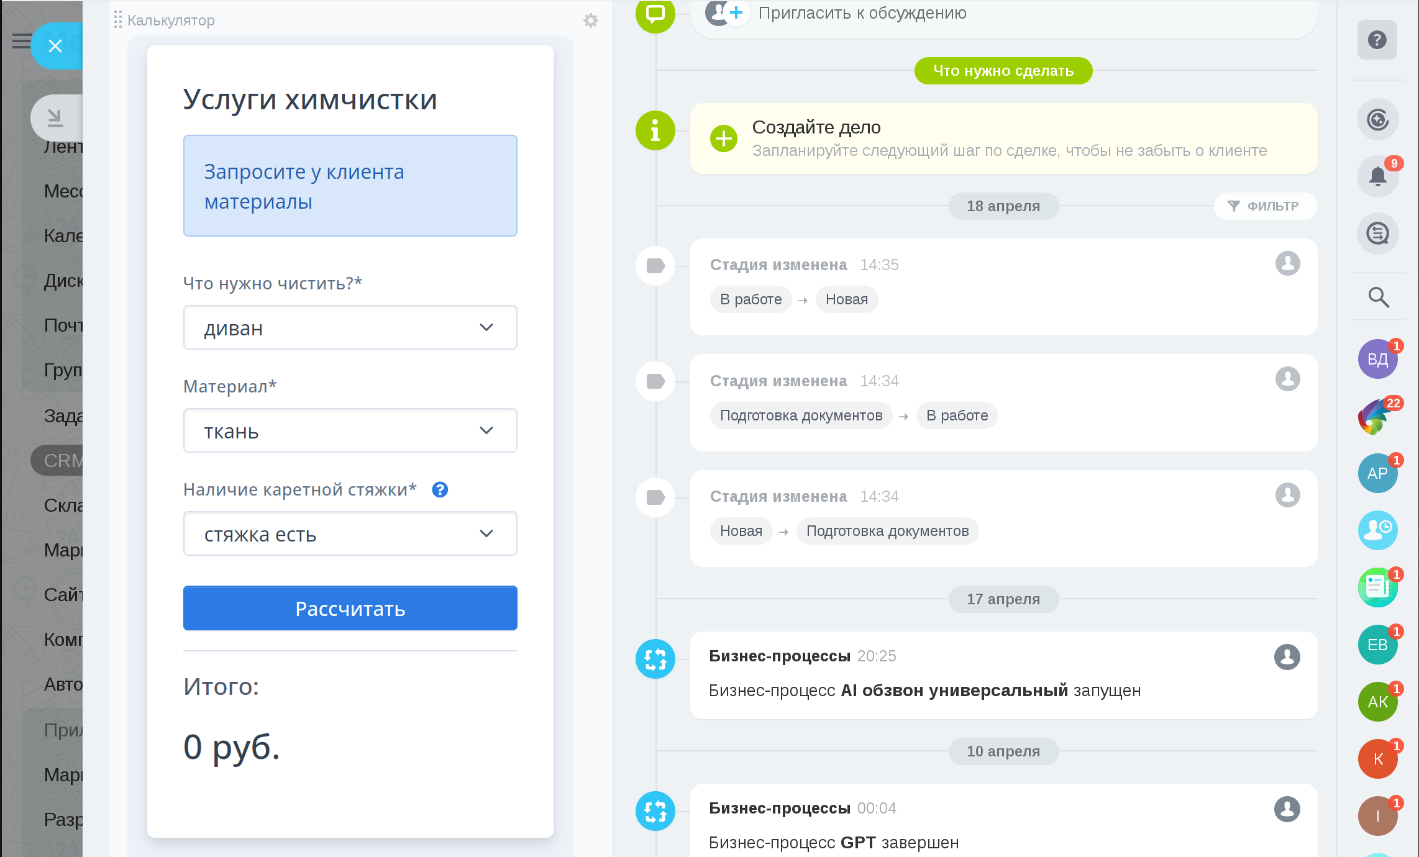Open the ВД user chat avatar
The width and height of the screenshot is (1419, 857).
click(1377, 359)
